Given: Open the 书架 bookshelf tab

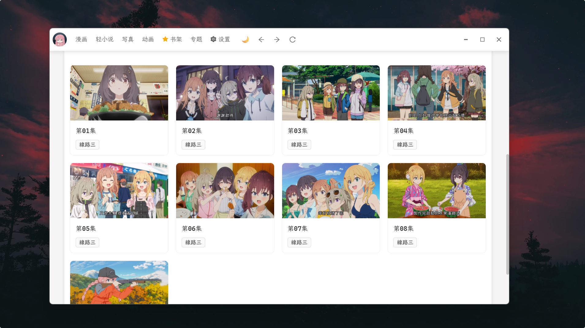Looking at the screenshot, I should [172, 40].
